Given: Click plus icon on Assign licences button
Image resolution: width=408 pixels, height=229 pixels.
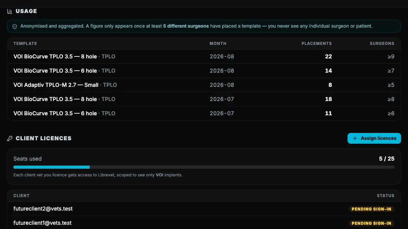Looking at the screenshot, I should pos(354,138).
